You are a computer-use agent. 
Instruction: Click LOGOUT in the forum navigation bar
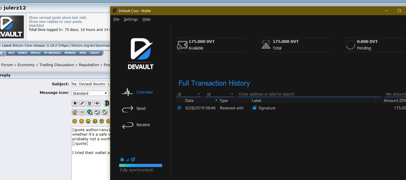click(x=95, y=53)
